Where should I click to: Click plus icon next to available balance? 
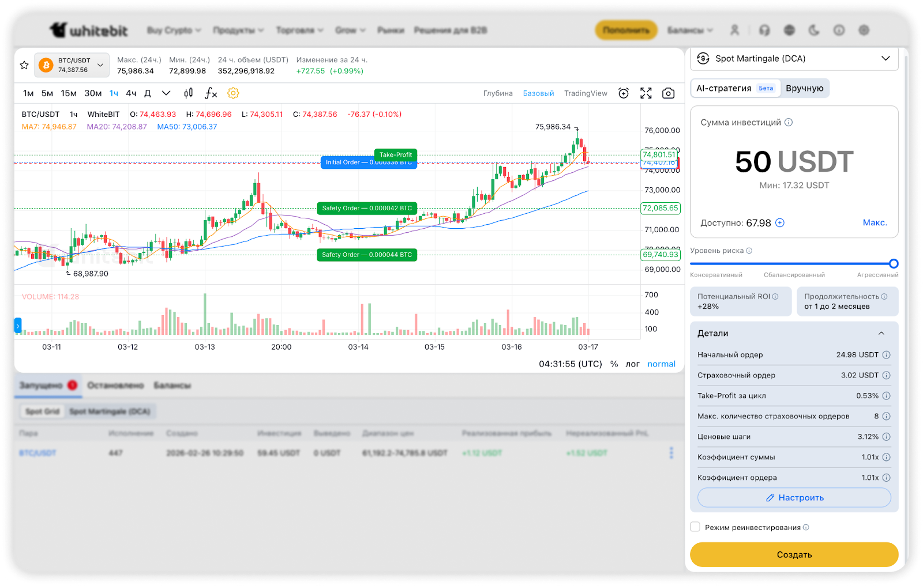point(780,223)
